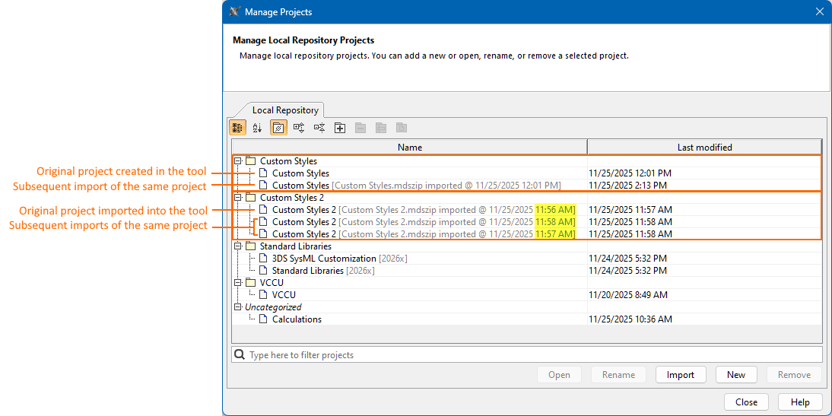832x416 pixels.
Task: Click the Standard Libraries folder icon
Action: [x=250, y=246]
